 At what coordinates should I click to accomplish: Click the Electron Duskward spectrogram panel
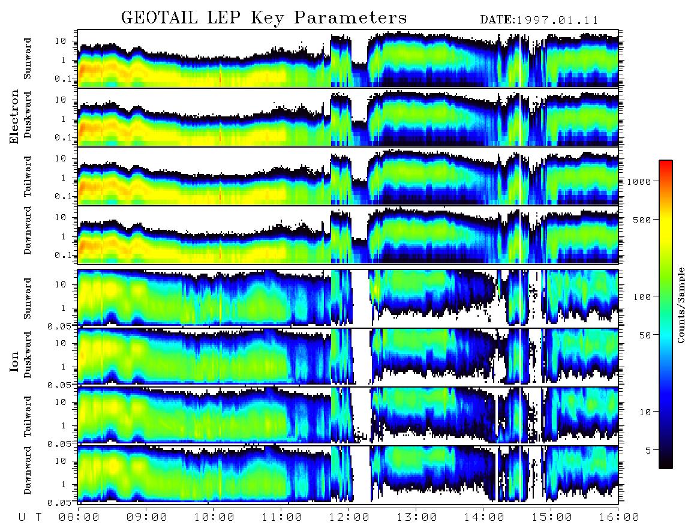coord(348,117)
